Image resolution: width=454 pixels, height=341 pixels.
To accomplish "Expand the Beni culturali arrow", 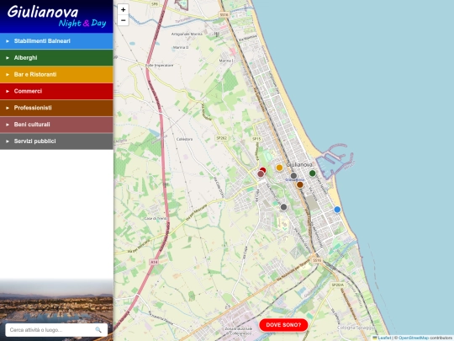I will tap(8, 125).
